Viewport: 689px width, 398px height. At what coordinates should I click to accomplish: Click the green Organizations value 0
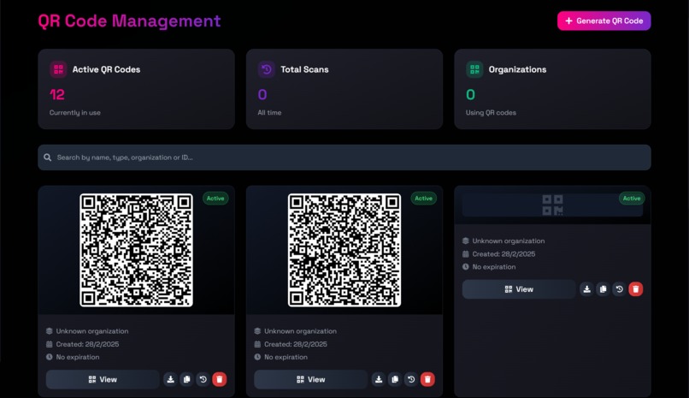(x=471, y=94)
